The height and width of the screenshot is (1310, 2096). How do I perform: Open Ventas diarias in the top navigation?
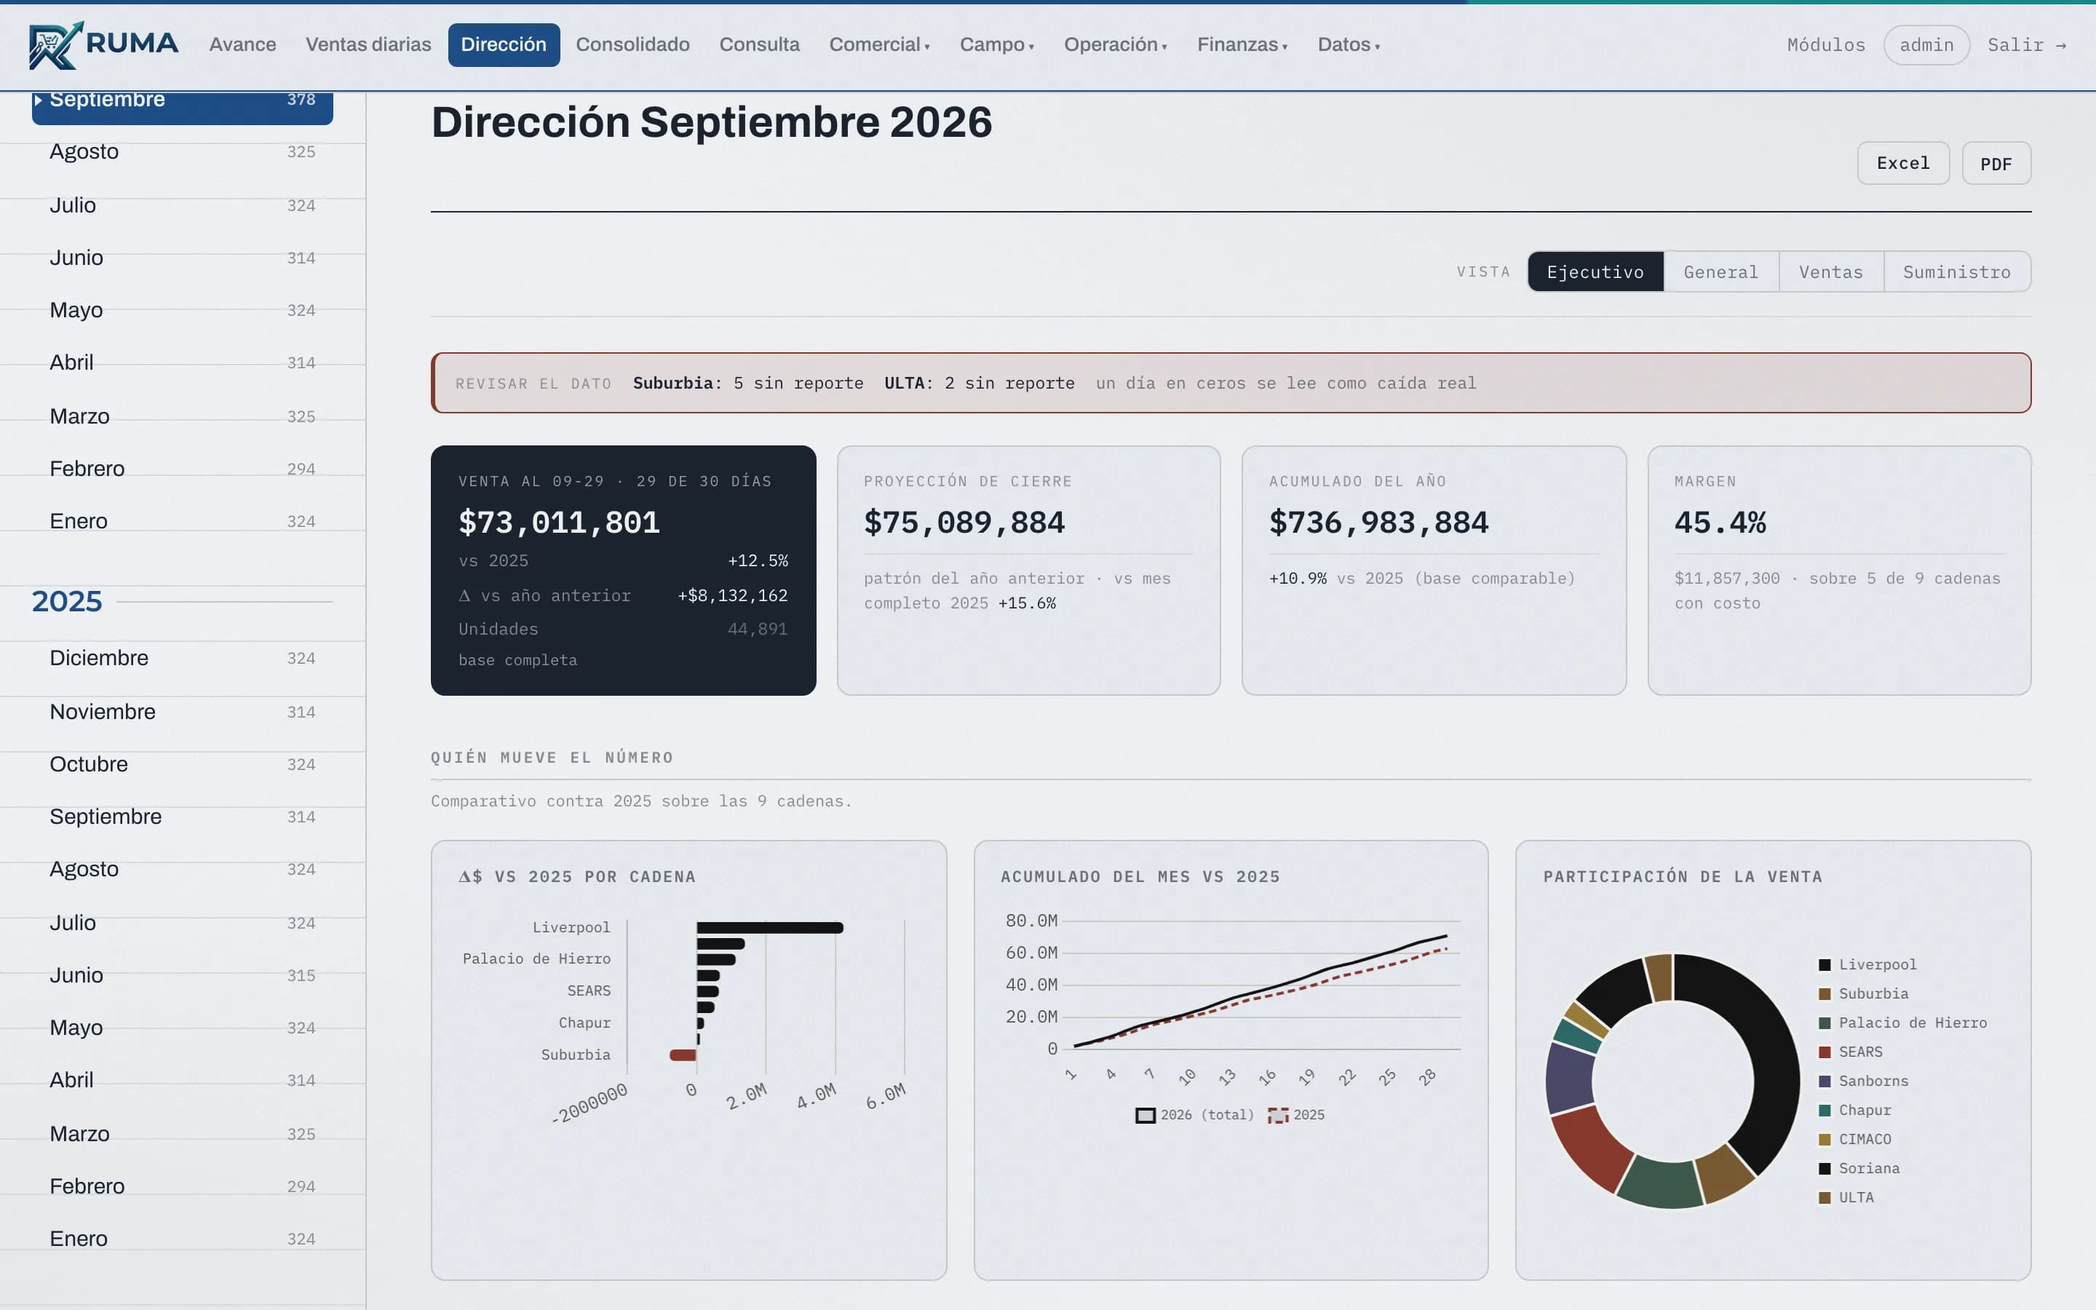[368, 44]
